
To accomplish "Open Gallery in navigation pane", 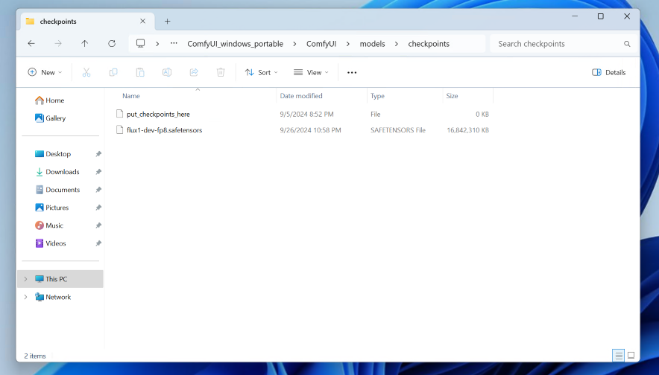I will 51,118.
